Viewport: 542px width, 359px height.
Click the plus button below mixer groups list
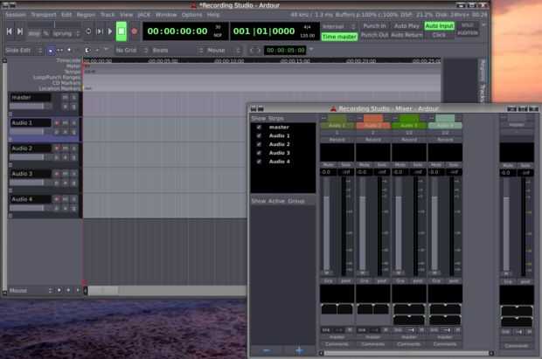coord(299,351)
